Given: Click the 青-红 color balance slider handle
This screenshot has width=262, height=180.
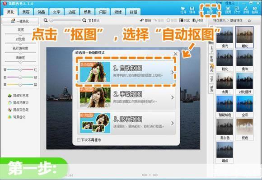Looking at the screenshot, I should (20, 69).
